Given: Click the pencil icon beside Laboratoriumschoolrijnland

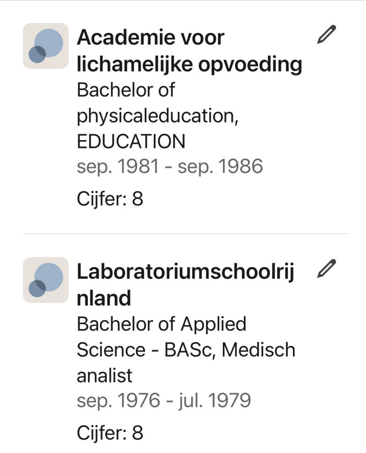Looking at the screenshot, I should pos(326,269).
